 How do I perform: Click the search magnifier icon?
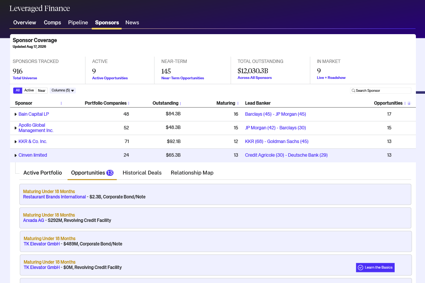coord(353,91)
